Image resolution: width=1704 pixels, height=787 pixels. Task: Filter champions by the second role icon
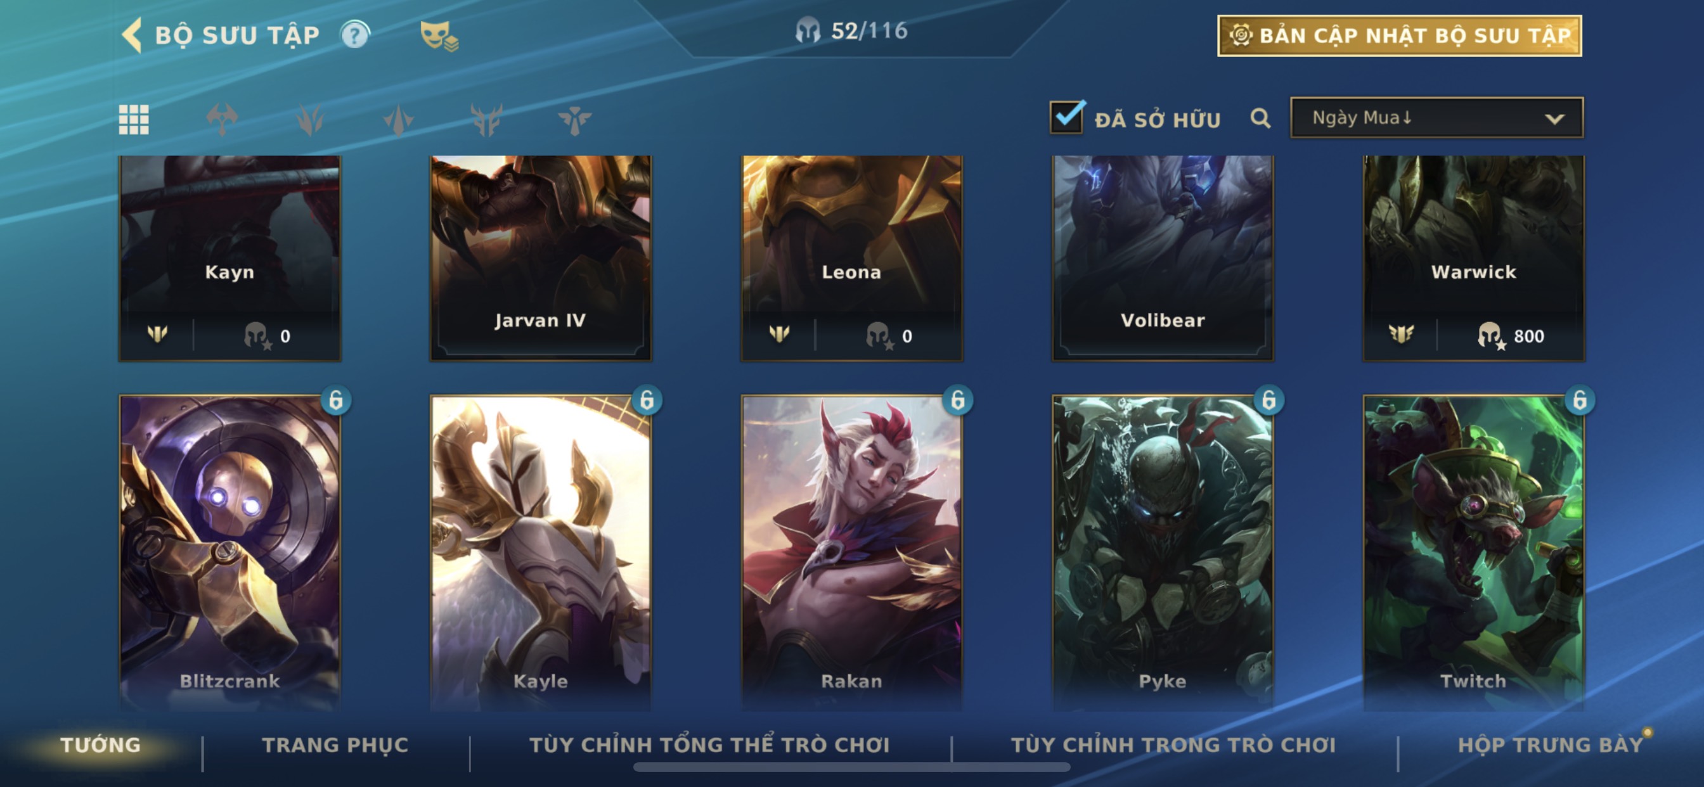[x=309, y=120]
